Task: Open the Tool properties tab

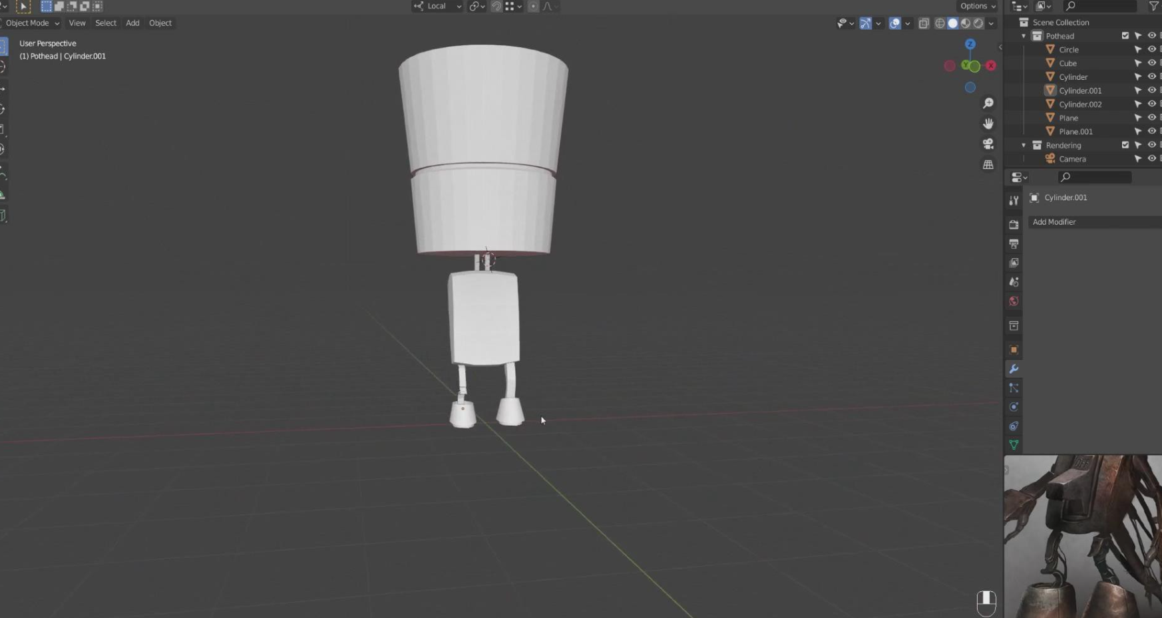Action: coord(1014,200)
